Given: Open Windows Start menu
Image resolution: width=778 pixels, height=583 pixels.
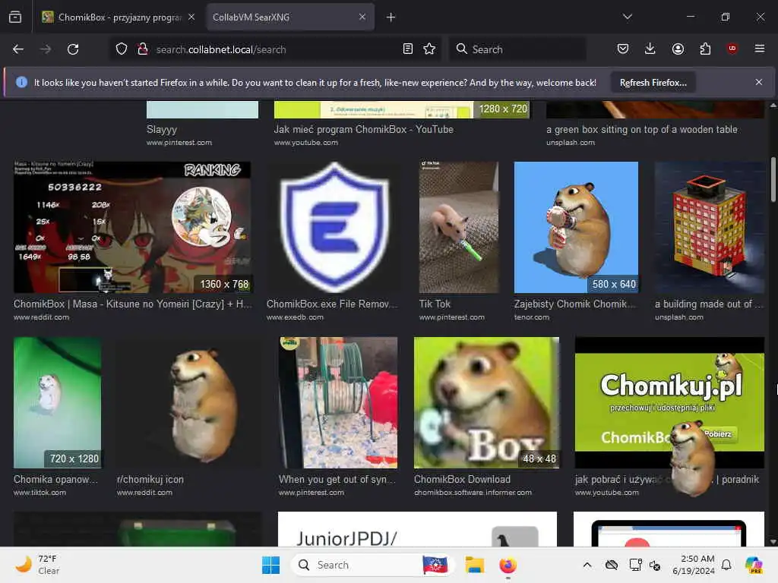Looking at the screenshot, I should tap(271, 565).
